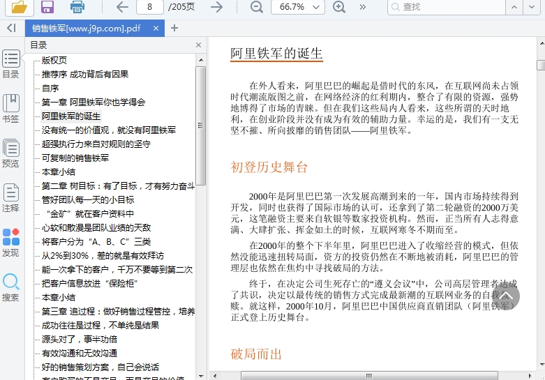
Task: Find previous search result with the up chevron
Action: (514, 7)
